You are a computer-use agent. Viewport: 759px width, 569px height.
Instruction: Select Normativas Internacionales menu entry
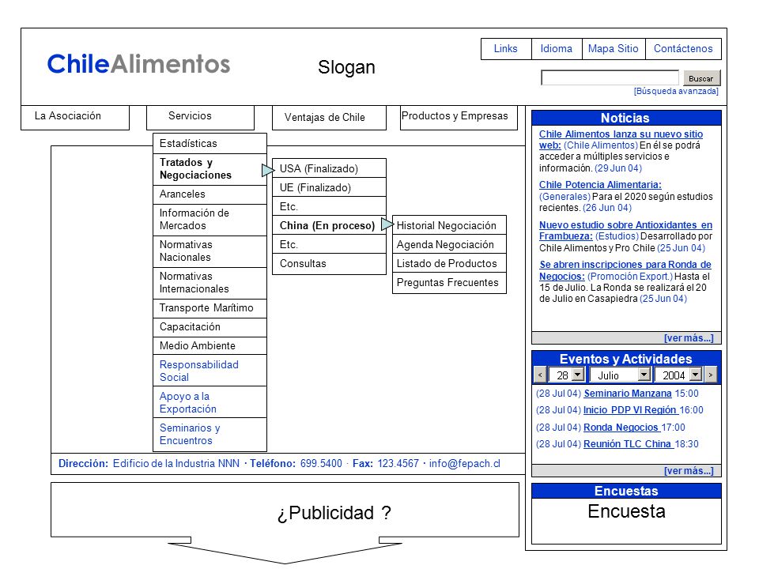[x=210, y=283]
